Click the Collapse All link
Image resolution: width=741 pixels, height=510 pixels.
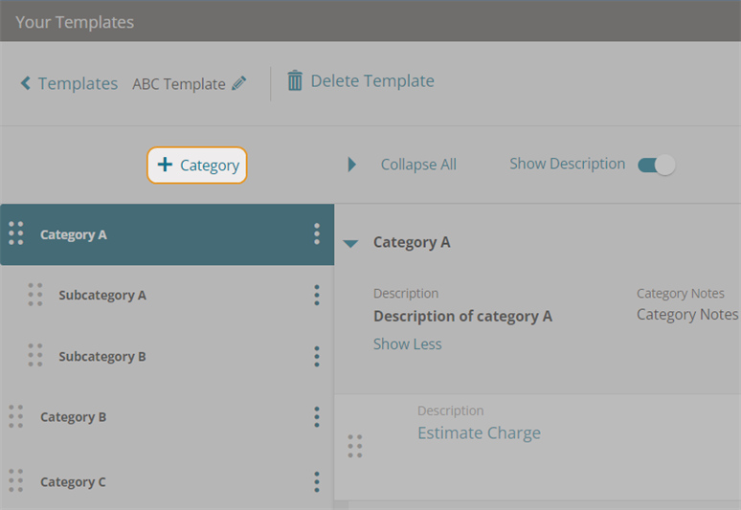pyautogui.click(x=418, y=165)
